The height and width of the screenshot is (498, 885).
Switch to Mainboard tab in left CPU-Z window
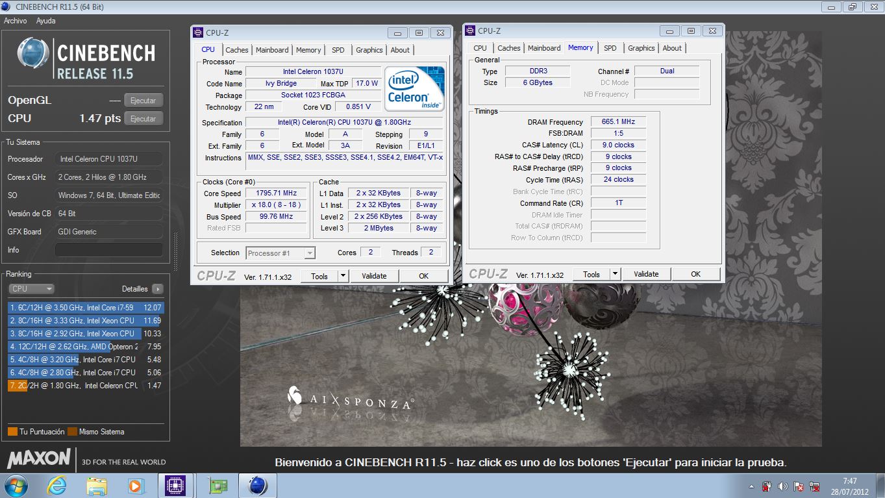(272, 50)
